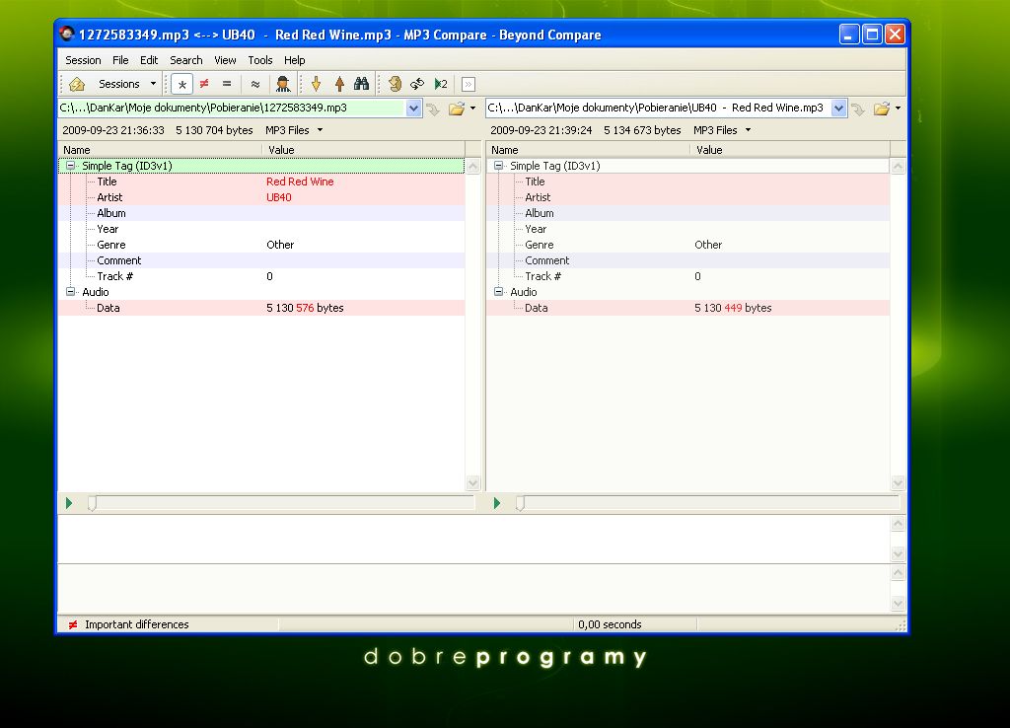Click the left pane Value column header
This screenshot has height=728, width=1010.
pos(363,150)
